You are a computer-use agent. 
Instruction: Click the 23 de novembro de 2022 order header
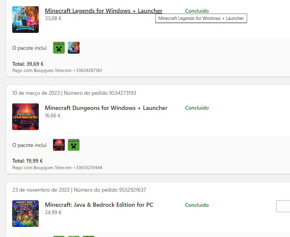(79, 190)
